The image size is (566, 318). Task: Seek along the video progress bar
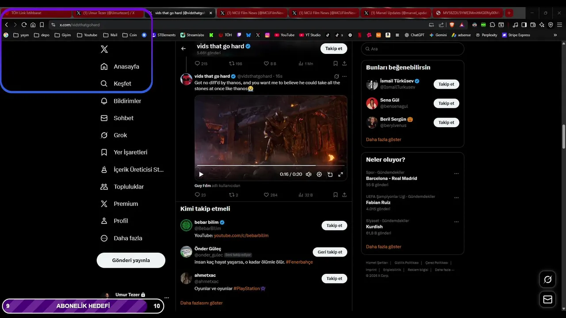pos(271,166)
